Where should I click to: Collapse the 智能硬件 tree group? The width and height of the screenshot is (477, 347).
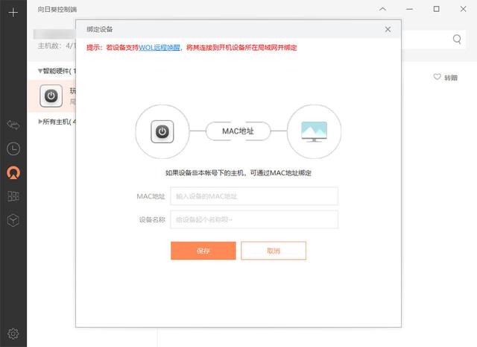click(40, 71)
